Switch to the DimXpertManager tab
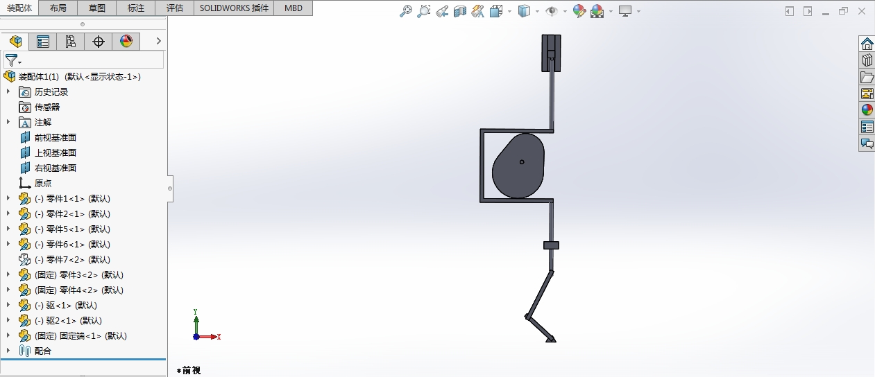This screenshot has height=377, width=875. (99, 42)
